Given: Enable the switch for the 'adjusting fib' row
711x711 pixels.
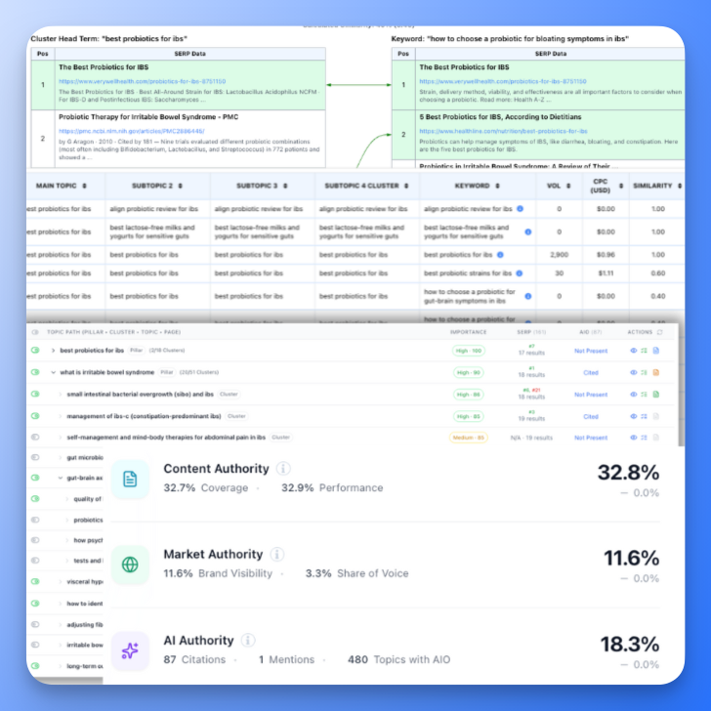Looking at the screenshot, I should (x=35, y=624).
